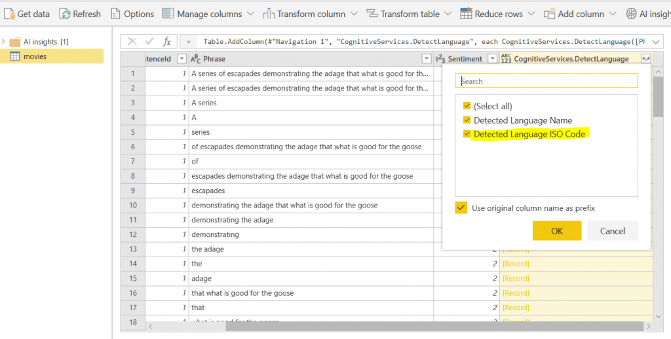Click the 'escapades' phrase cell
The image size is (671, 339).
point(311,190)
